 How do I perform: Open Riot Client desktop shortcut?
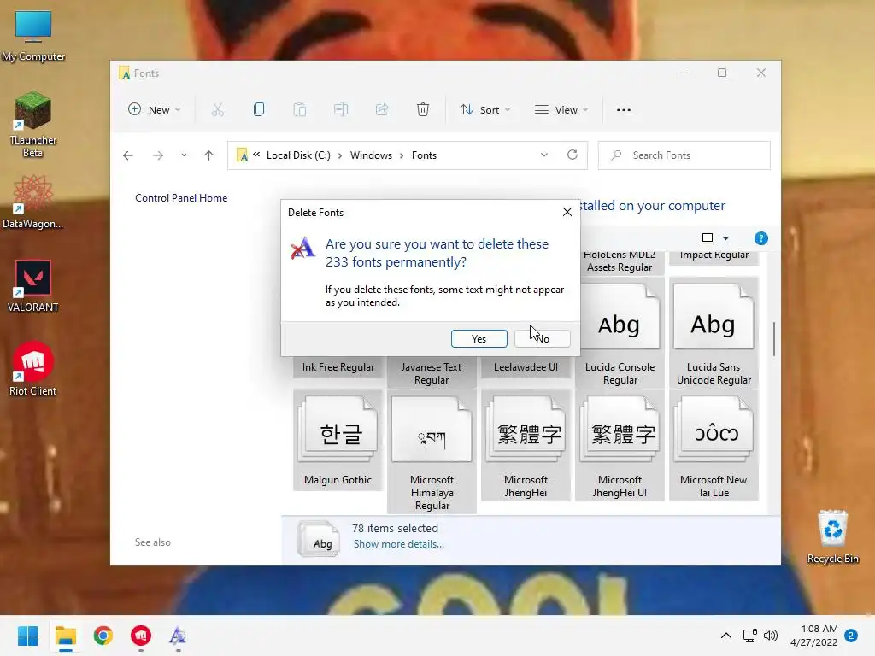pyautogui.click(x=33, y=369)
